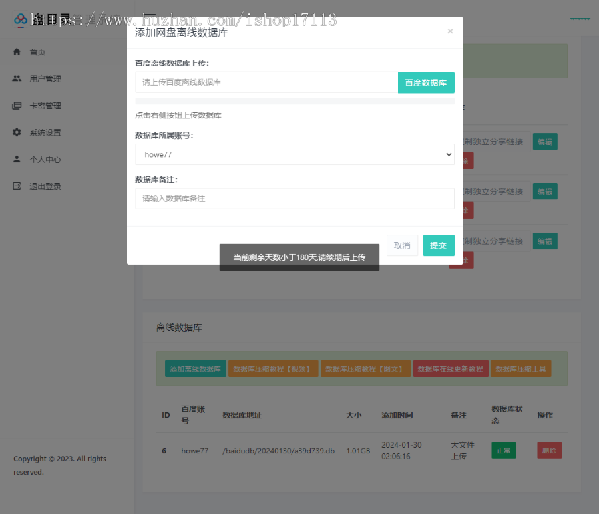Click the card key management icon
The width and height of the screenshot is (599, 514).
click(17, 106)
